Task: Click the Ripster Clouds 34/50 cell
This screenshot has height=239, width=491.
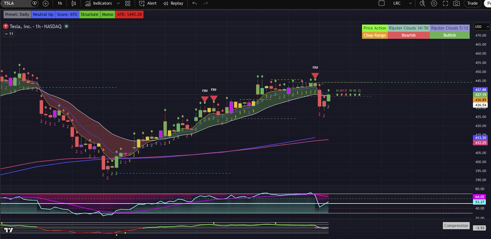Action: (x=409, y=28)
